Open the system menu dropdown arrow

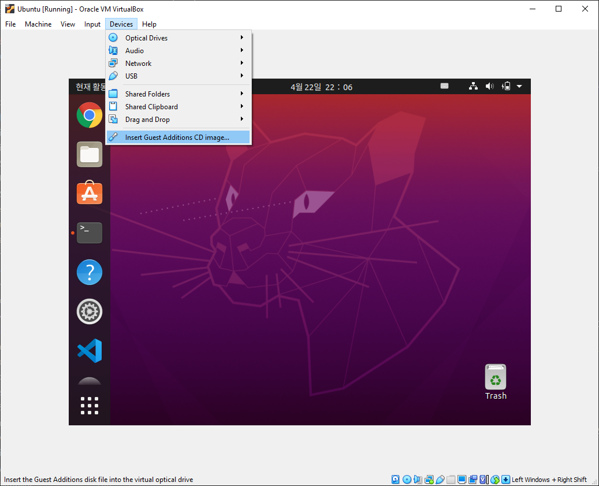pyautogui.click(x=519, y=86)
